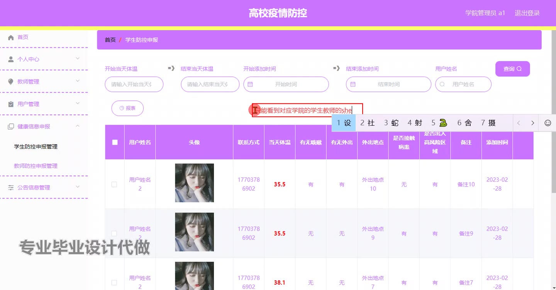Open the 用户管理 sidebar menu
This screenshot has width=556, height=290.
44,104
